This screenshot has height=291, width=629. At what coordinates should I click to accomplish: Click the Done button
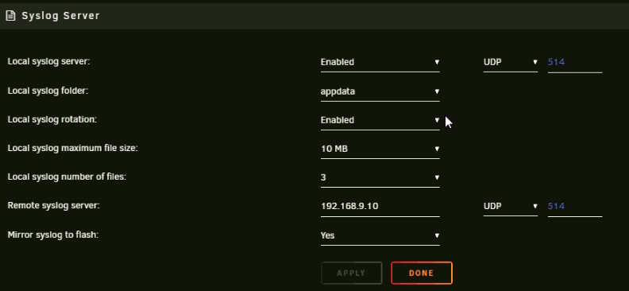tap(422, 273)
